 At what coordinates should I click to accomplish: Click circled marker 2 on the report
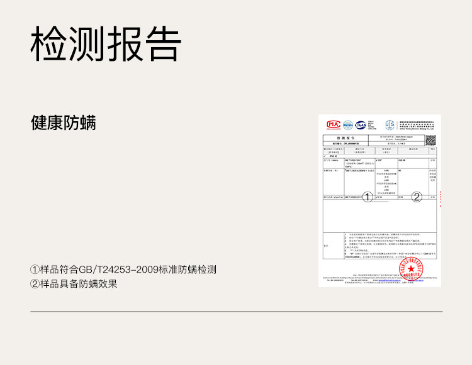pos(417,197)
